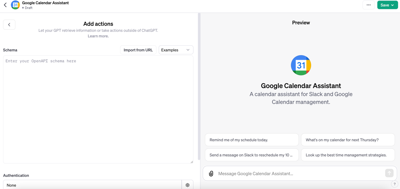Click the Google Calendar icon in header

(15, 5)
